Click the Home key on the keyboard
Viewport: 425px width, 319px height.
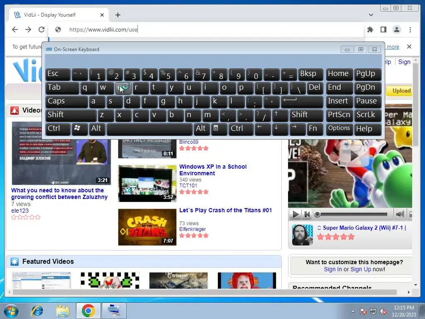tap(339, 74)
